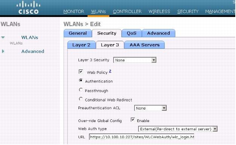Select the Layer 3 sub-tab
The image size is (236, 145).
click(110, 45)
